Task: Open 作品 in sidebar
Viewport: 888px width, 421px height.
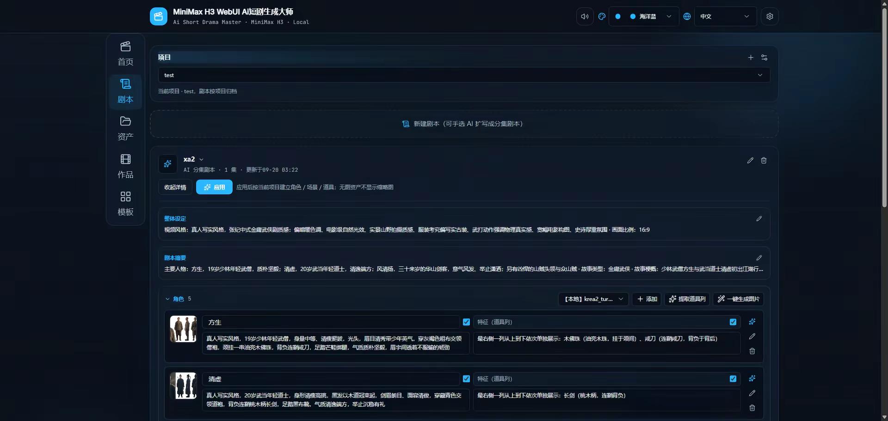Action: (125, 167)
